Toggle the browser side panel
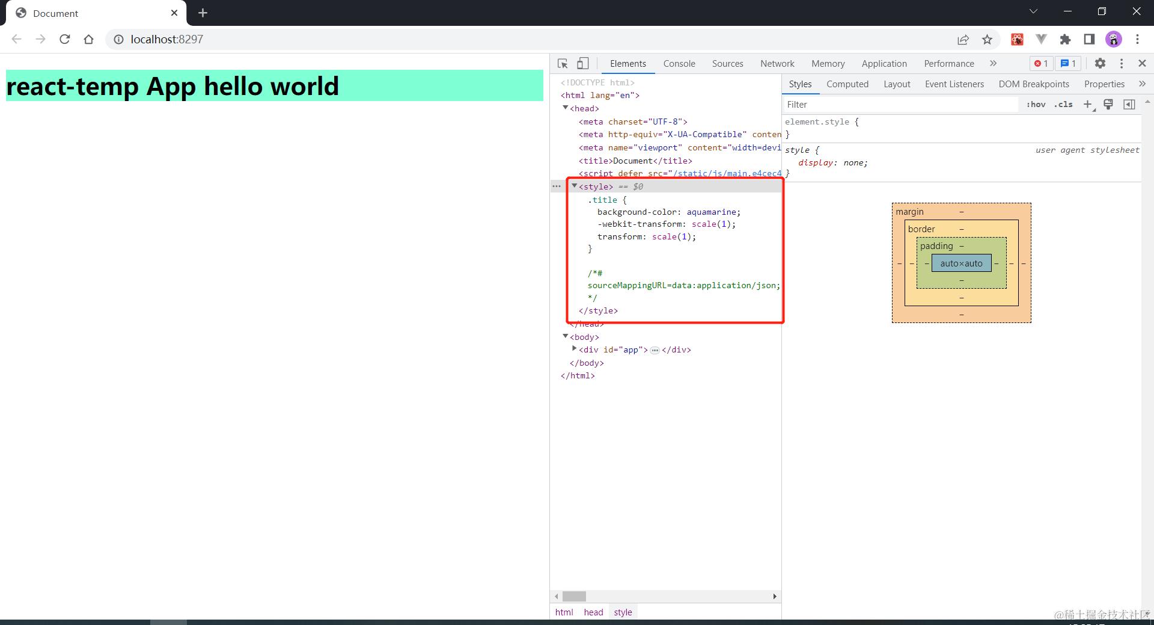This screenshot has height=625, width=1154. point(1089,39)
